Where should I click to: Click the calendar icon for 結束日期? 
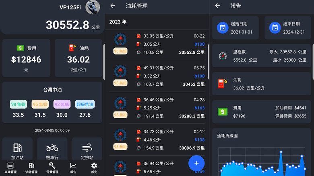(275, 28)
